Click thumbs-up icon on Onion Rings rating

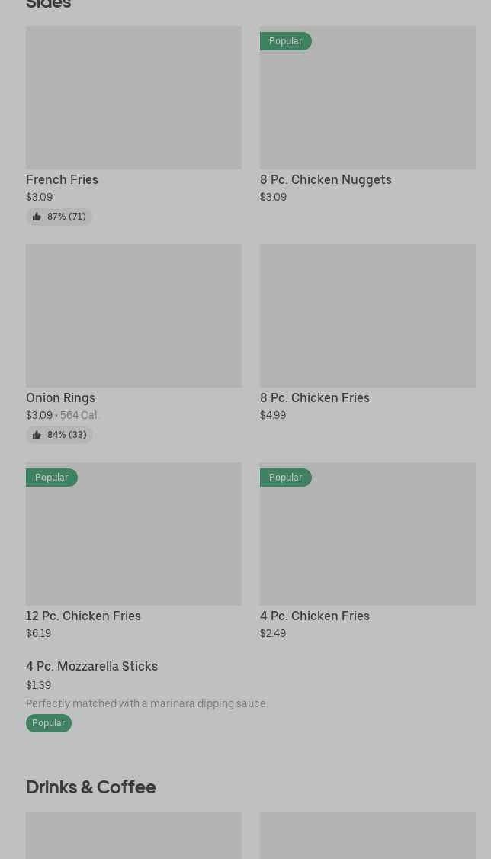[x=37, y=435]
